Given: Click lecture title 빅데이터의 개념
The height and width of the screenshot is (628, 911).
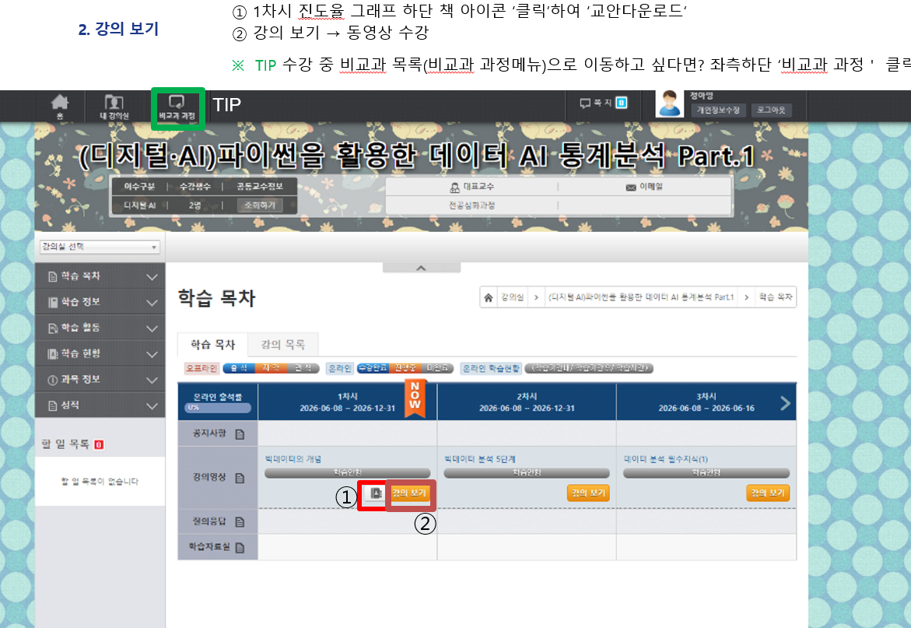Looking at the screenshot, I should coord(293,459).
